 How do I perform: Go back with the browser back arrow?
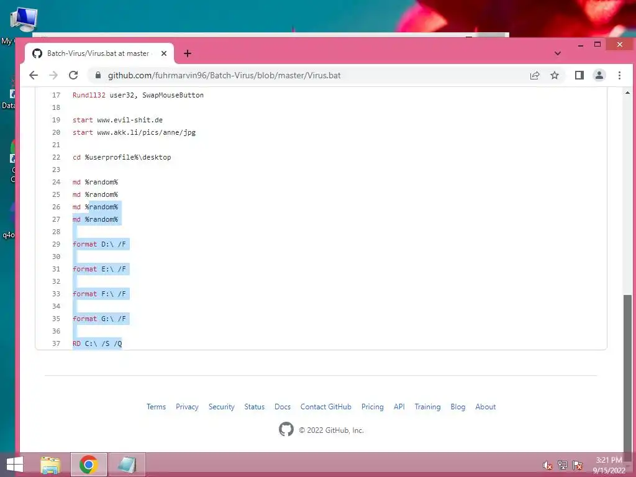(34, 75)
